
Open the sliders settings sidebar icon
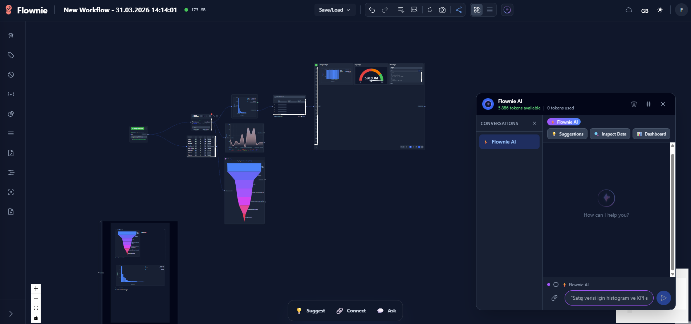[x=11, y=173]
